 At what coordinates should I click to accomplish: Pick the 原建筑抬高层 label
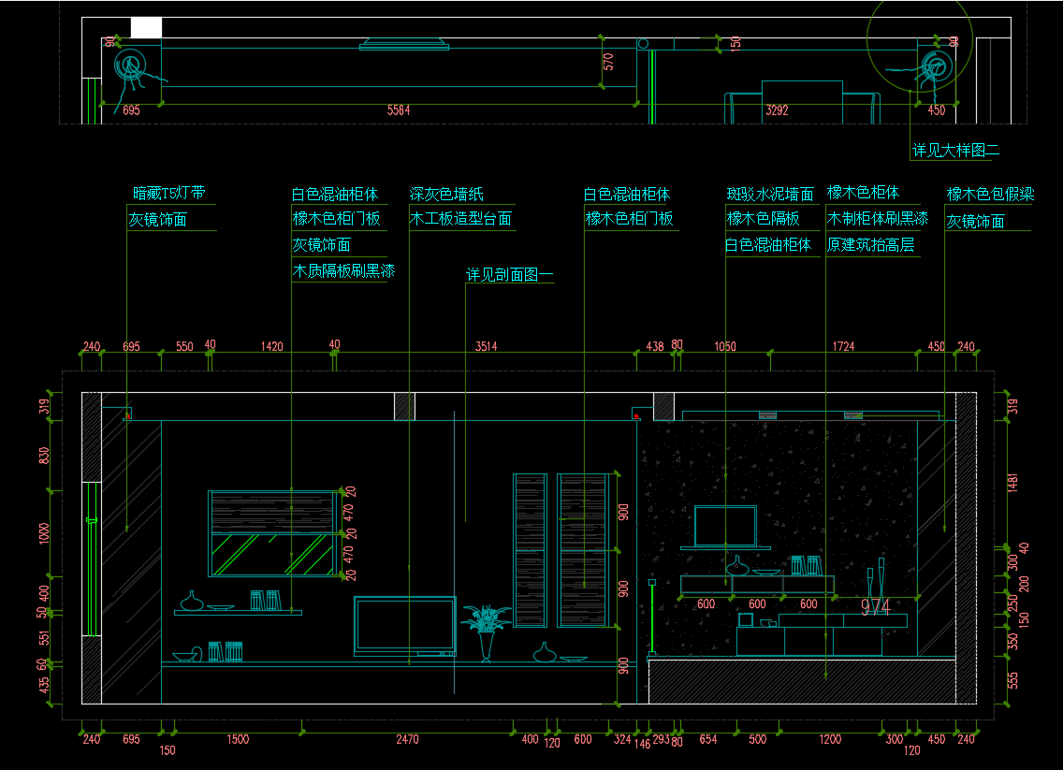[870, 245]
